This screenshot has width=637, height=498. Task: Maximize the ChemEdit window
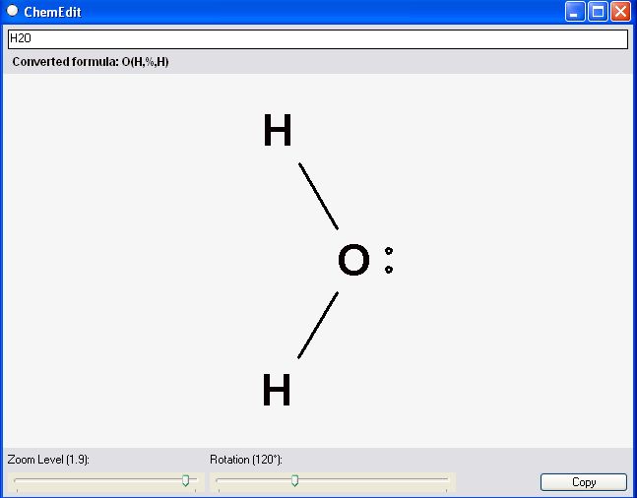598,12
